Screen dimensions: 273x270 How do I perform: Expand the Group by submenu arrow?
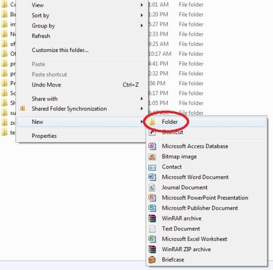point(142,25)
